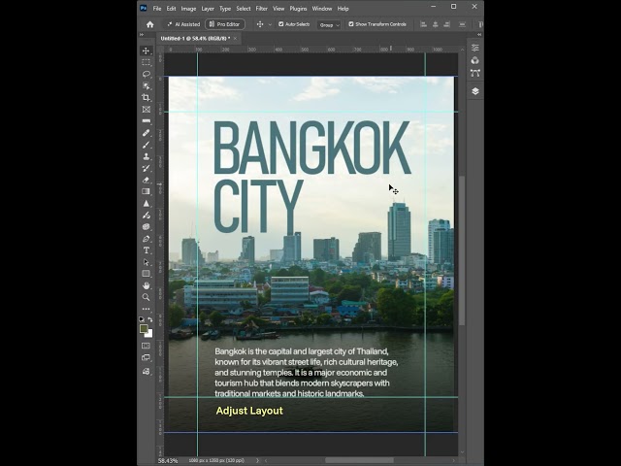Screen dimensions: 621x466
Task: Select the Clone Stamp tool
Action: pyautogui.click(x=147, y=156)
